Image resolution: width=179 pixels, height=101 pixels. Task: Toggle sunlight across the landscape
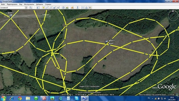pyautogui.click(x=67, y=8)
